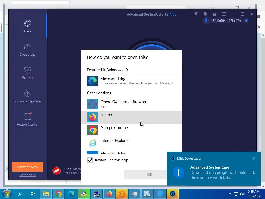265x199 pixels.
Task: Uncheck Always use this app
Action: click(90, 160)
